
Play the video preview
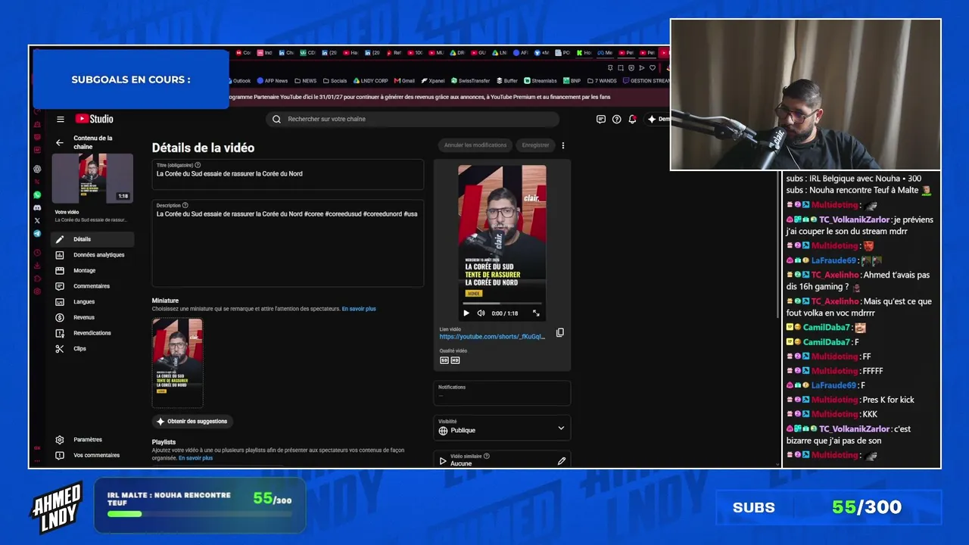(466, 313)
